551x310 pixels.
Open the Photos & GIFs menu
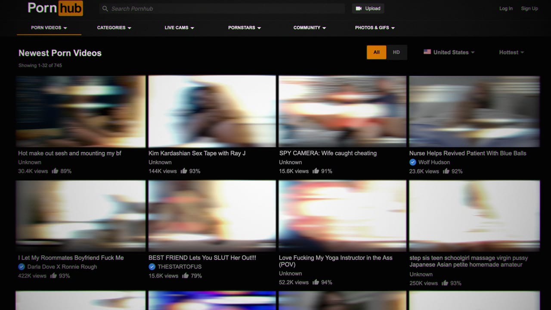pyautogui.click(x=375, y=28)
